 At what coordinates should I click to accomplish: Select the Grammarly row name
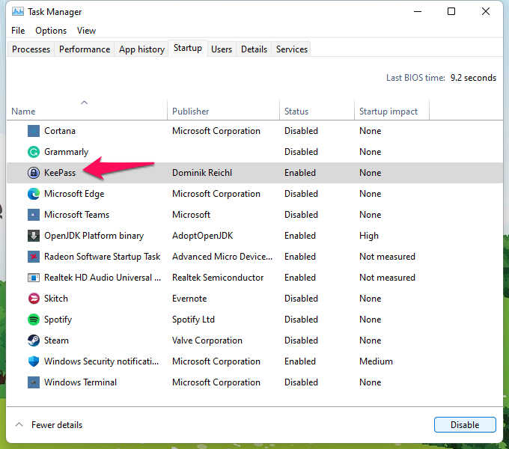[66, 152]
